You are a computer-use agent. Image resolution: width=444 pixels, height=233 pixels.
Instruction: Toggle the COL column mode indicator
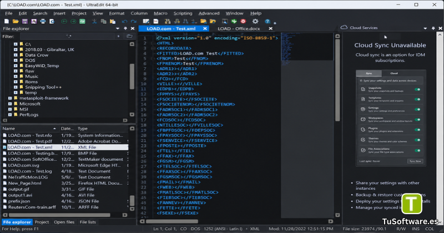tap(430, 229)
